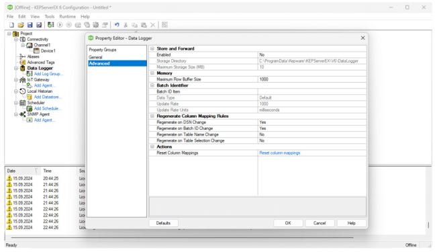Click the gear-shaped toolbar icon
The image size is (435, 252).
coord(96,25)
